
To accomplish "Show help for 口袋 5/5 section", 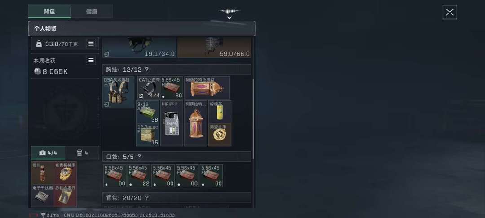I will 139,157.
